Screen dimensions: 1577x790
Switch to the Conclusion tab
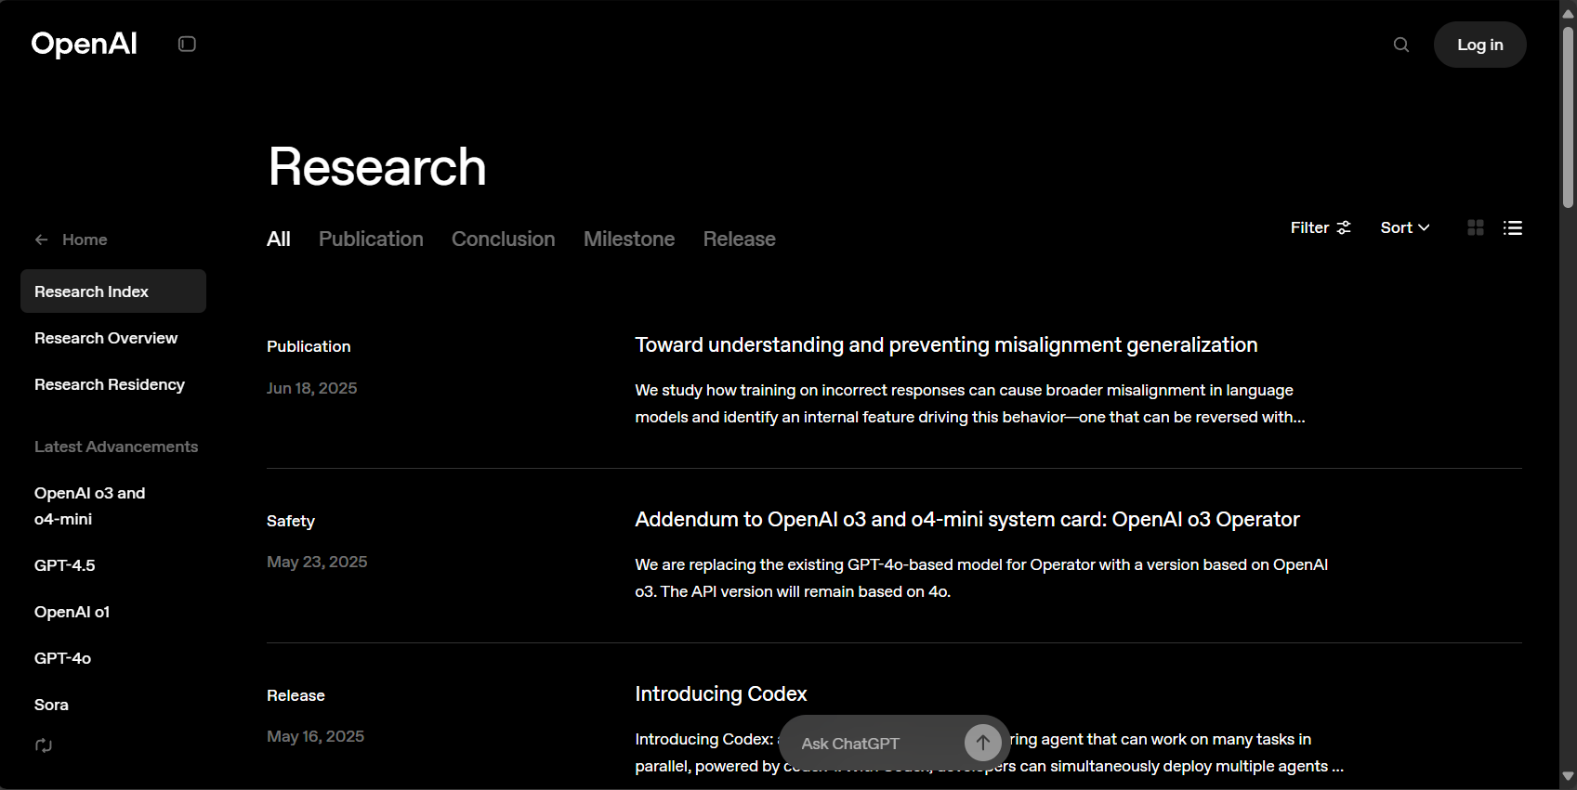[x=504, y=239]
